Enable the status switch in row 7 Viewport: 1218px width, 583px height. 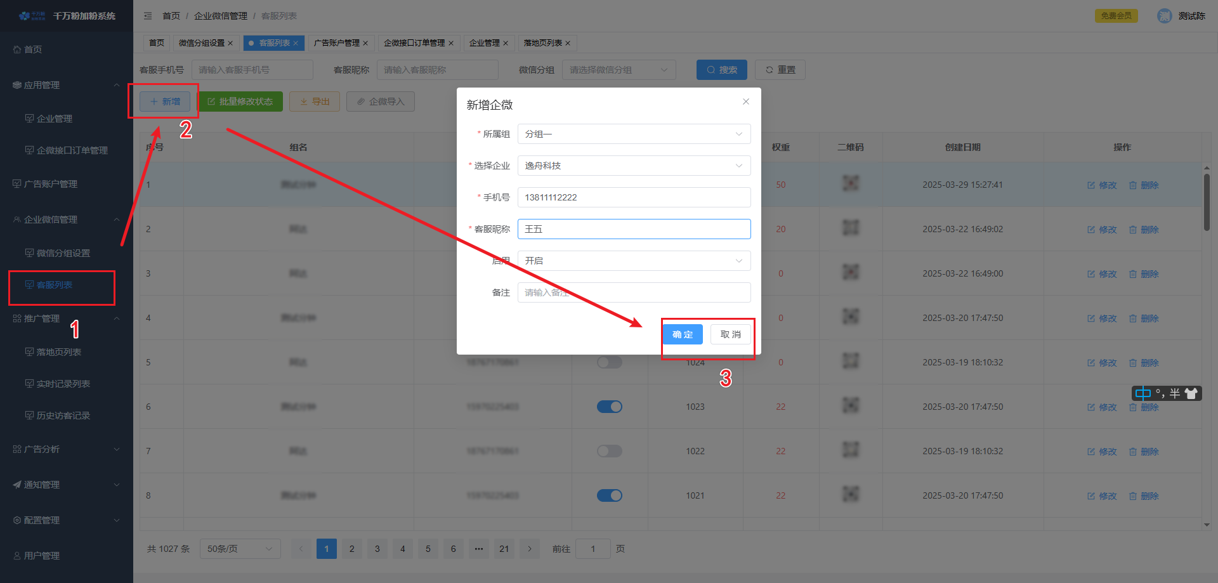[x=609, y=451]
